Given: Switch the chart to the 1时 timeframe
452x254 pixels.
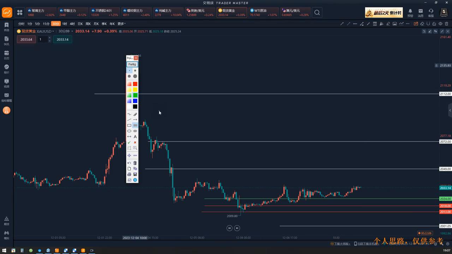Looking at the screenshot, I should [65, 24].
